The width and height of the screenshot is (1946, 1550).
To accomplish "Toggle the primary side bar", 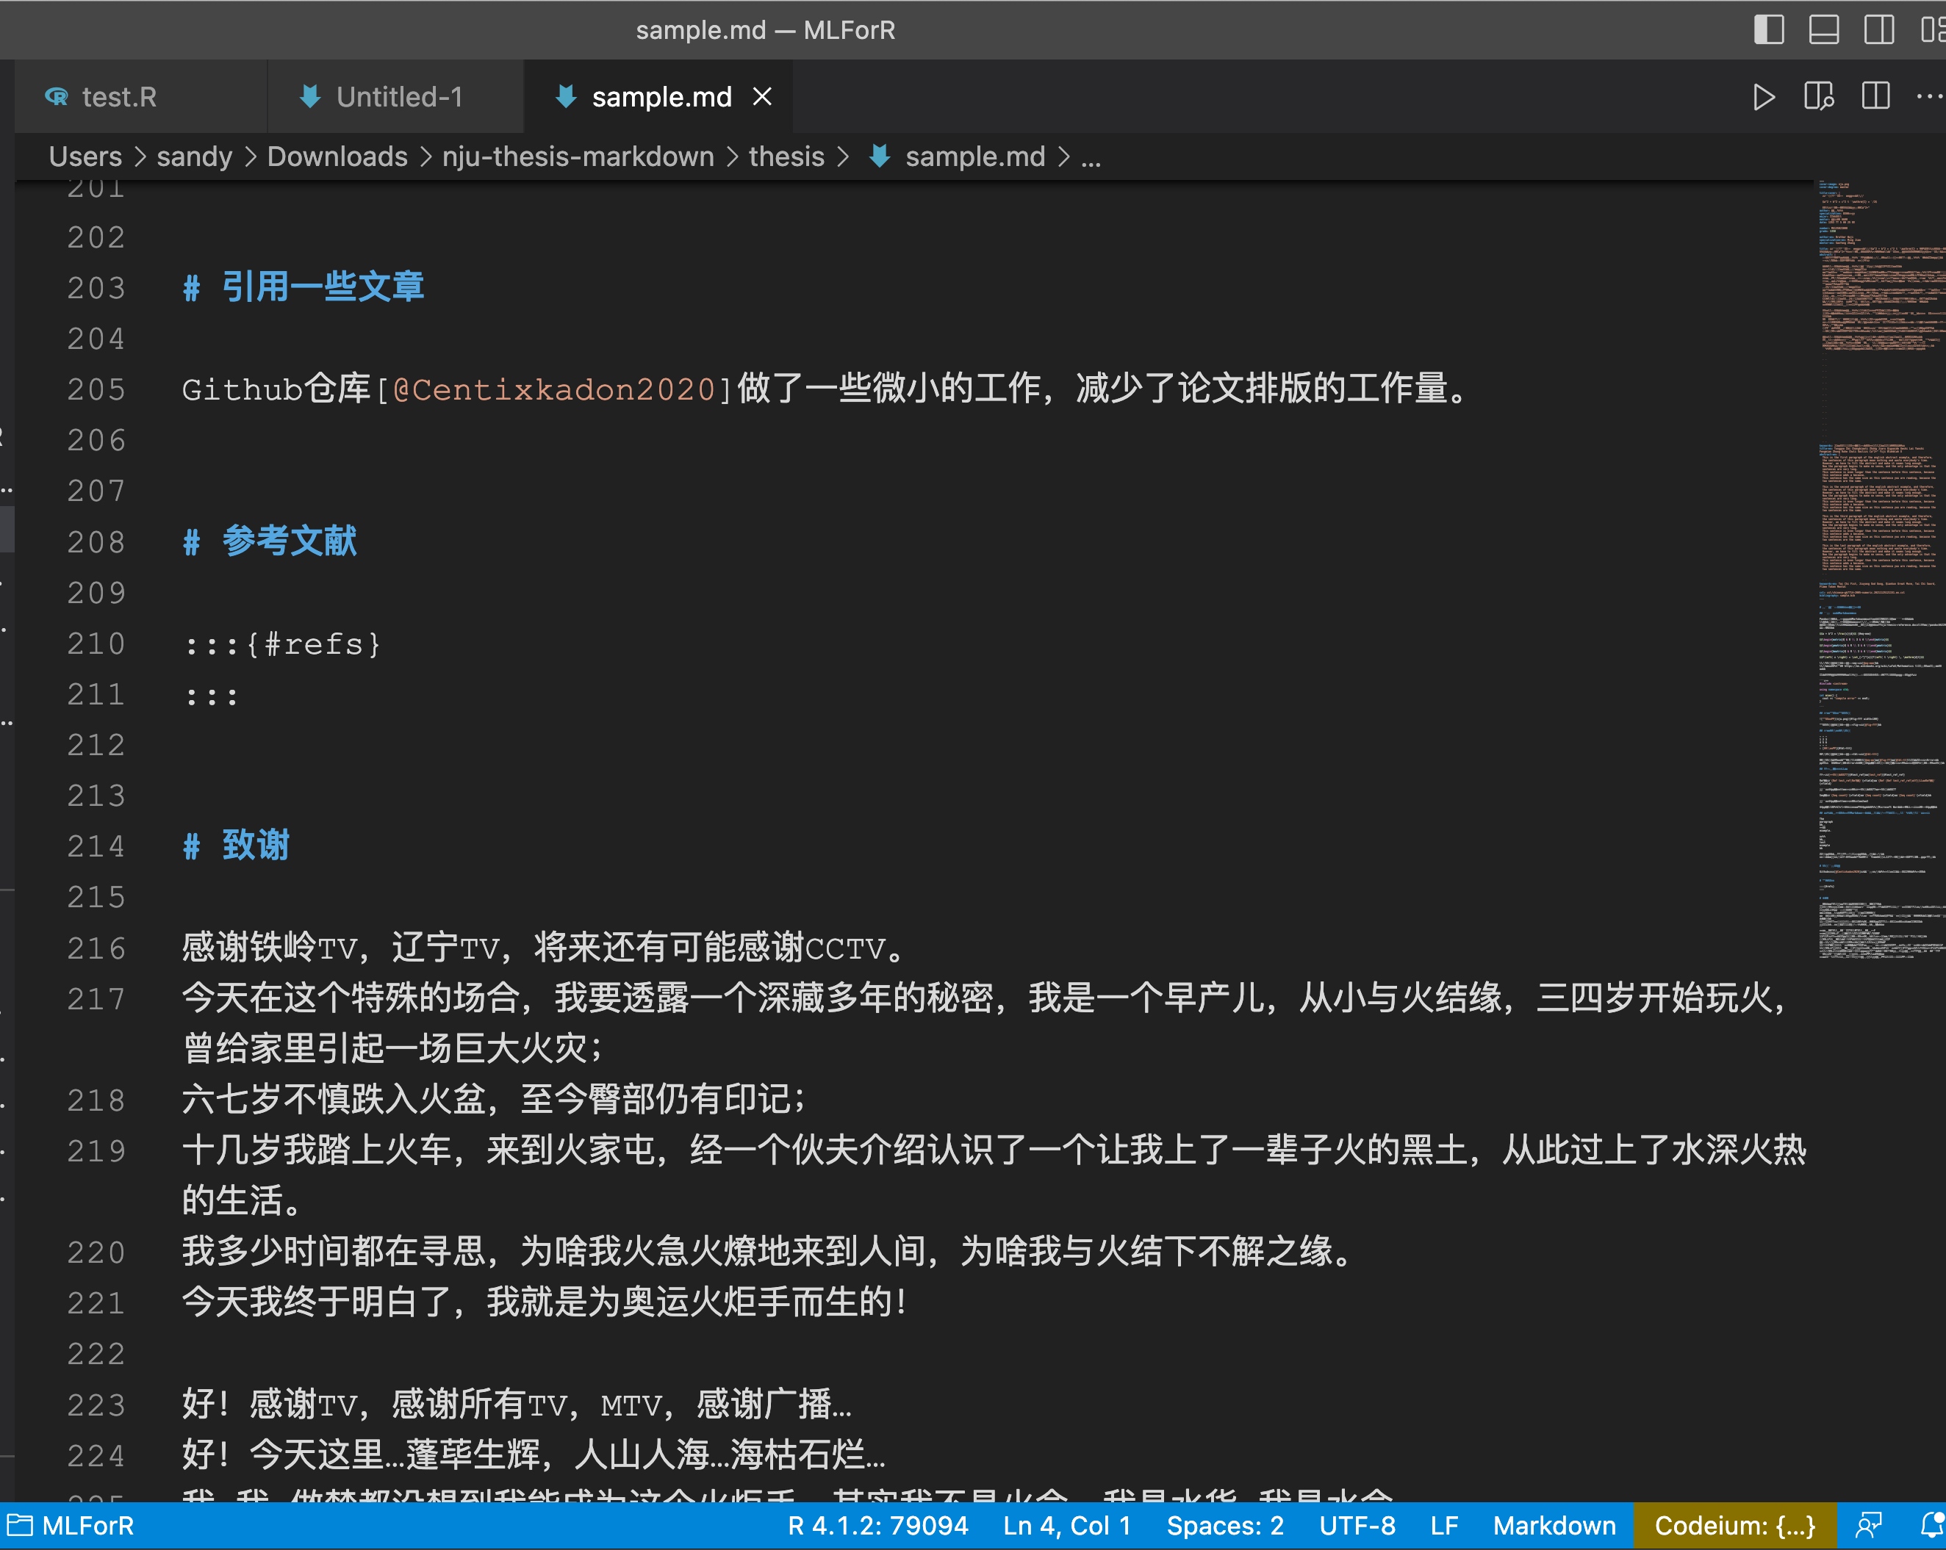I will click(1768, 30).
